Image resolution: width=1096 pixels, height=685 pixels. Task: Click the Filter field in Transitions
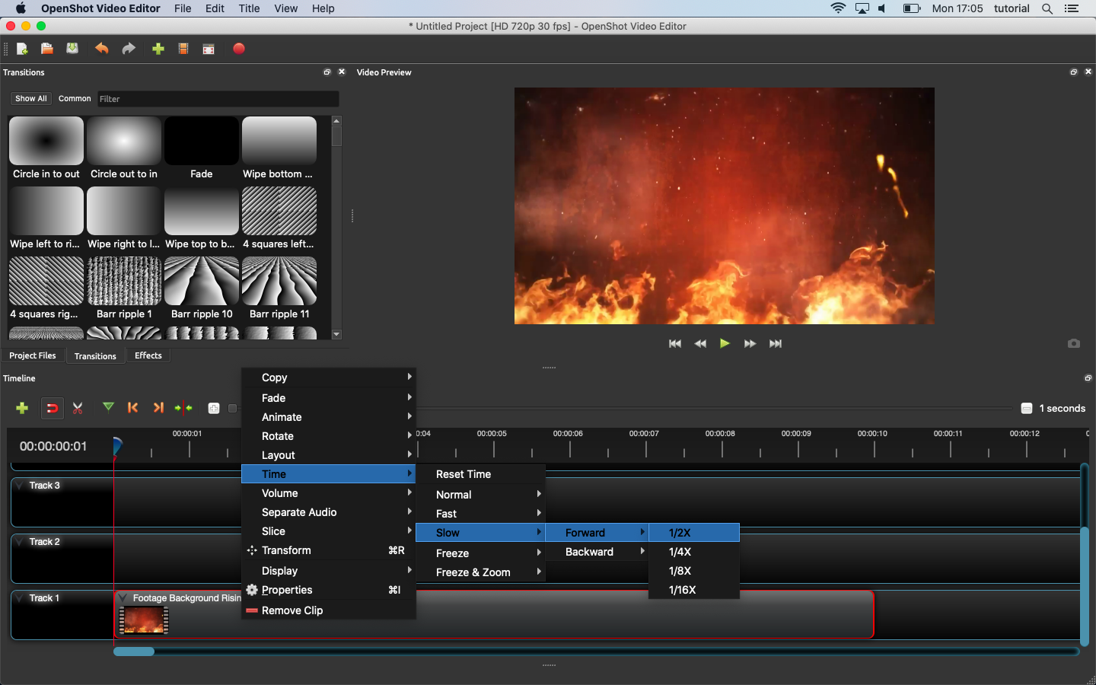pyautogui.click(x=218, y=99)
